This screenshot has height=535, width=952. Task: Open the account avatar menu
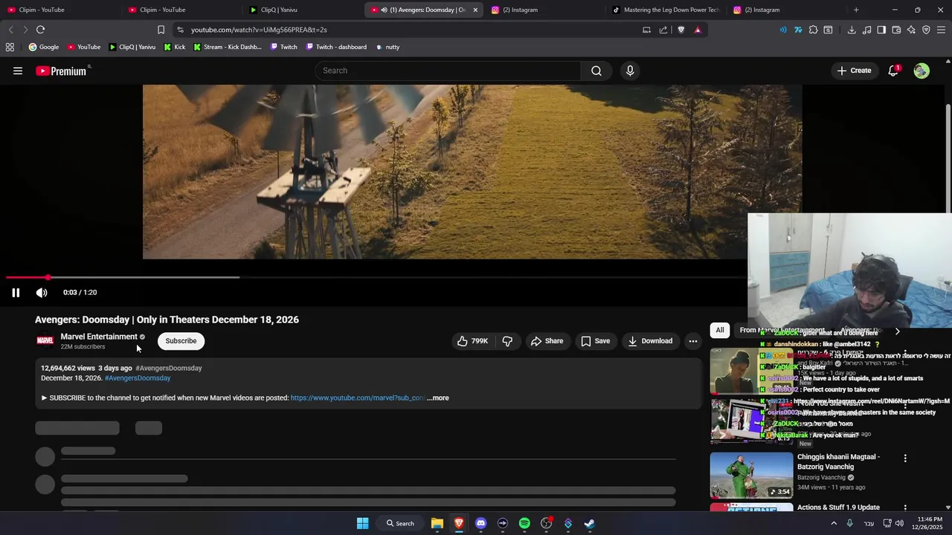[x=922, y=71]
